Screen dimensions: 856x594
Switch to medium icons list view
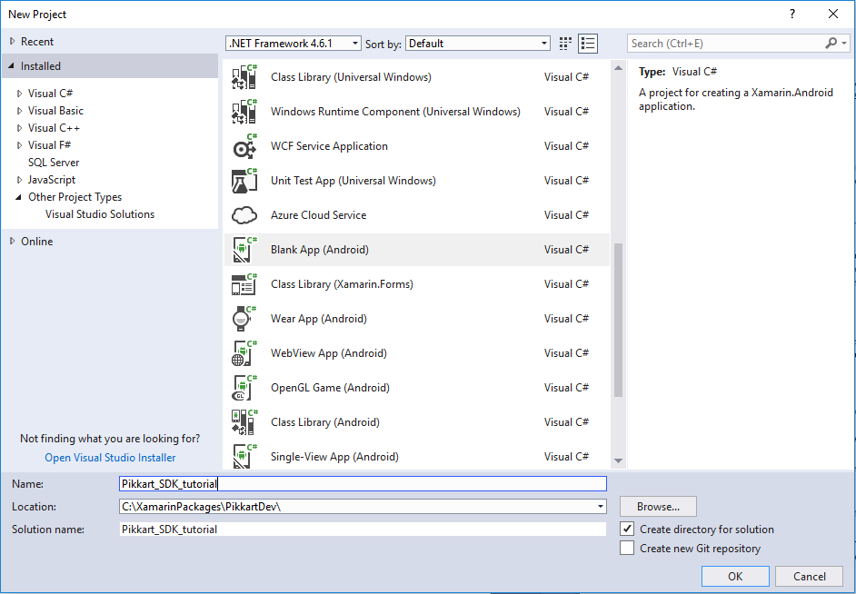(588, 44)
